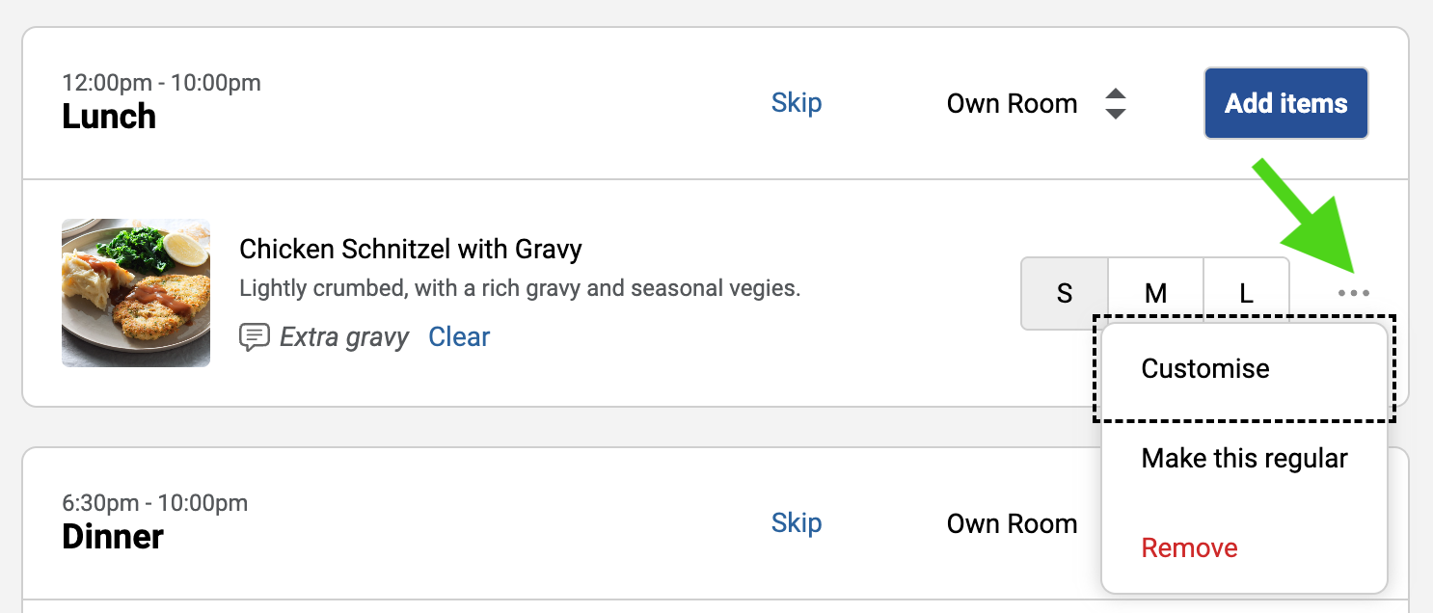Screen dimensions: 1433x613
Task: Select large portion size L
Action: point(1246,293)
